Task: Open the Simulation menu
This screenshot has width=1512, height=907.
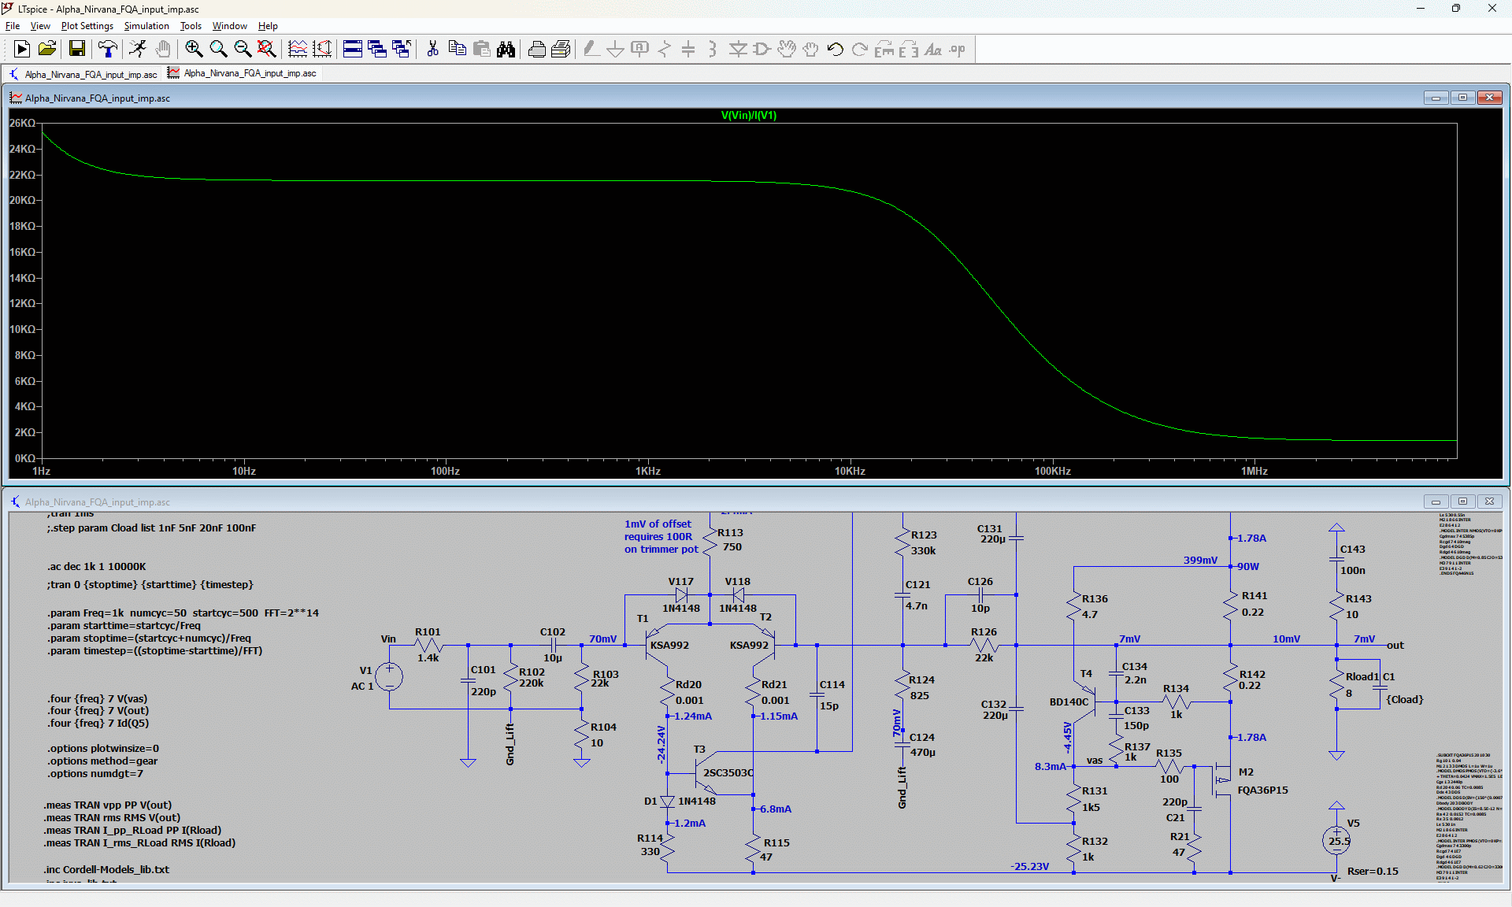Action: [x=146, y=26]
